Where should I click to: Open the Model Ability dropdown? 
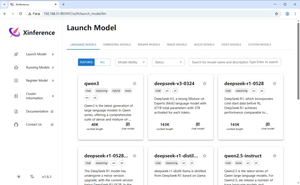131,62
